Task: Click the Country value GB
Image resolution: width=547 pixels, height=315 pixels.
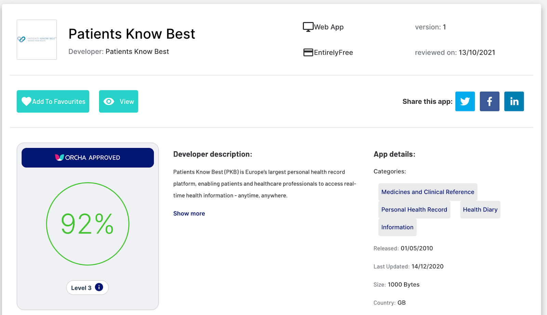Action: pos(402,303)
